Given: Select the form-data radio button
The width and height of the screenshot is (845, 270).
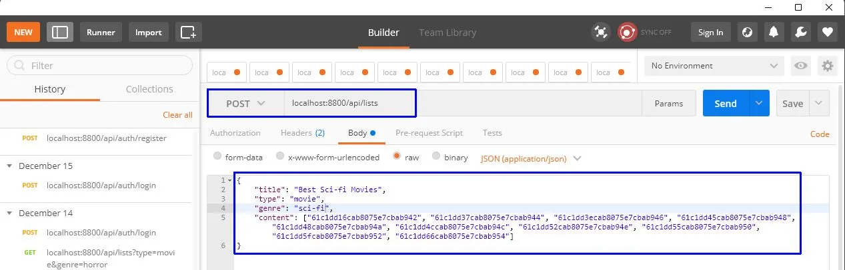Looking at the screenshot, I should coord(217,157).
